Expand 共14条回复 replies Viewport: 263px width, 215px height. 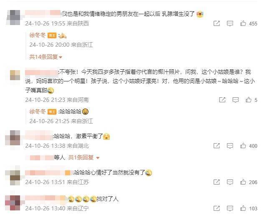click(x=46, y=57)
